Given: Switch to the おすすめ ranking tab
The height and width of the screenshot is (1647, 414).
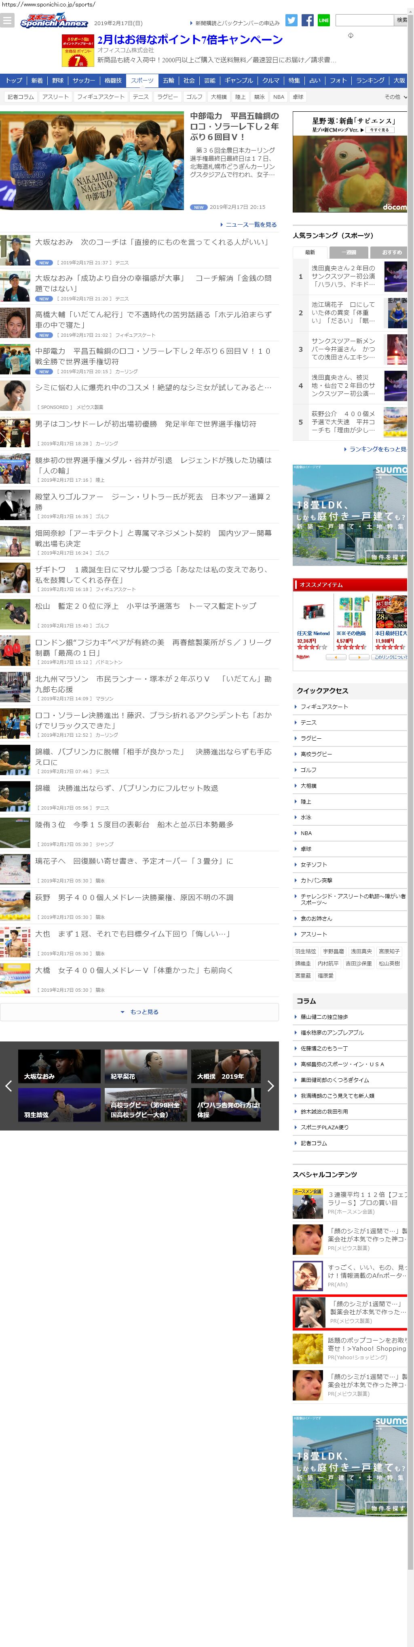Looking at the screenshot, I should [392, 253].
